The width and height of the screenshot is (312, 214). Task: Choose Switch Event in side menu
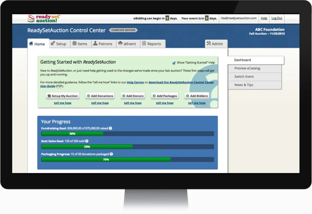click(x=255, y=77)
